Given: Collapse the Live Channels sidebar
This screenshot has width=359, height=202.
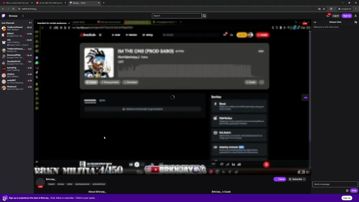Looking at the screenshot, I should (30, 23).
